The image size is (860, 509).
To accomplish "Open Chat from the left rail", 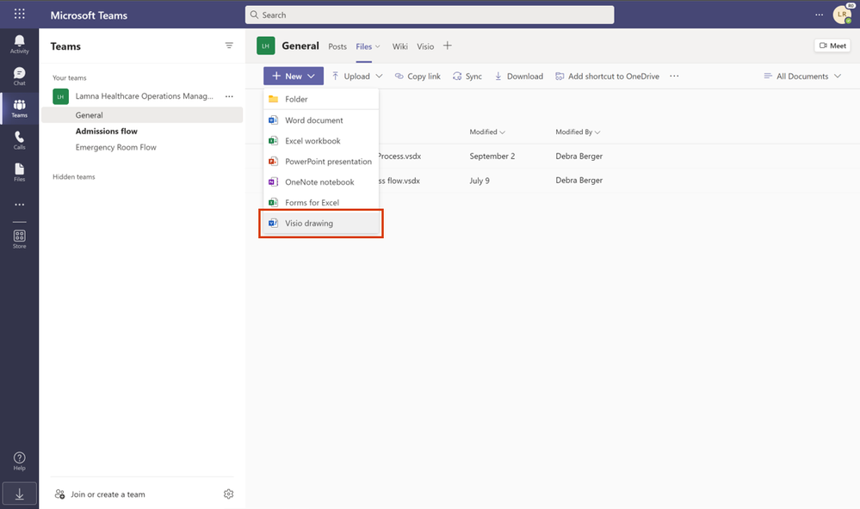I will point(19,74).
